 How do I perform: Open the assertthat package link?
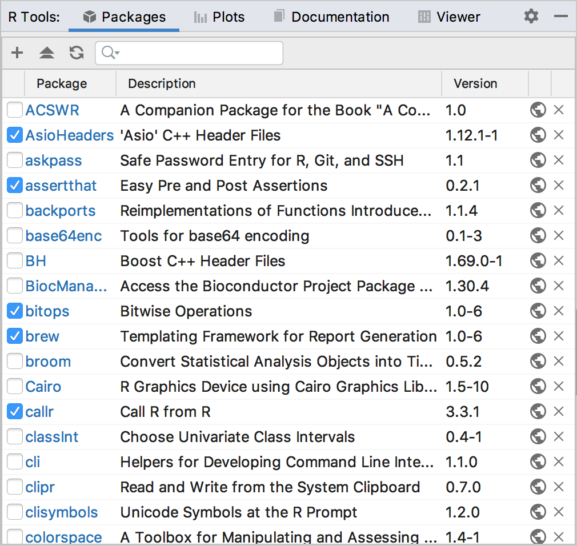(61, 185)
